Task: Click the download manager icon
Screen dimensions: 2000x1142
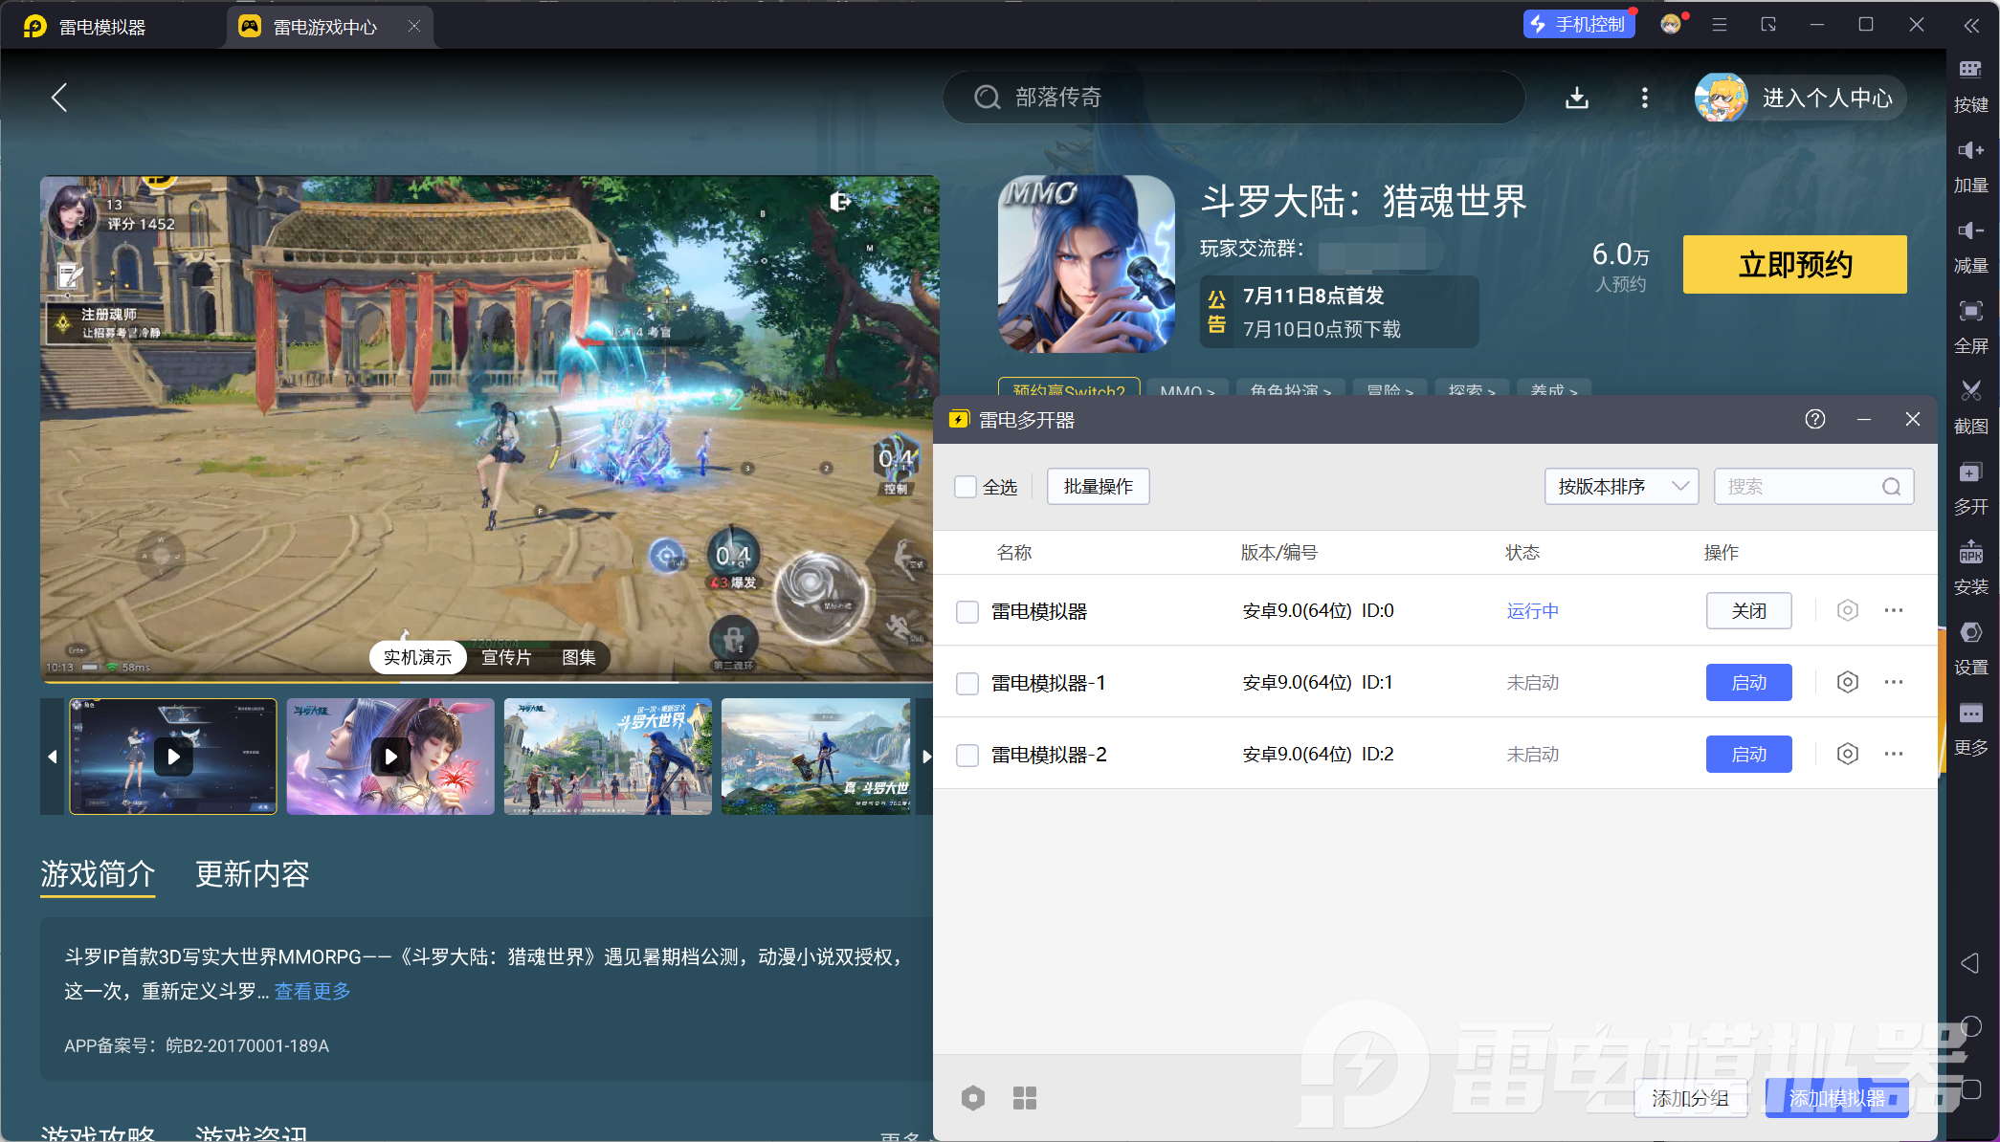Action: (x=1577, y=98)
